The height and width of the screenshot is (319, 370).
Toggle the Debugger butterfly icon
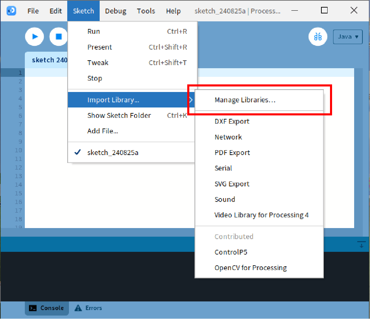click(x=318, y=37)
